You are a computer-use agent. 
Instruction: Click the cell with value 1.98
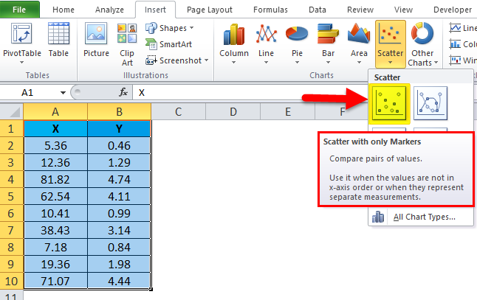coord(120,264)
